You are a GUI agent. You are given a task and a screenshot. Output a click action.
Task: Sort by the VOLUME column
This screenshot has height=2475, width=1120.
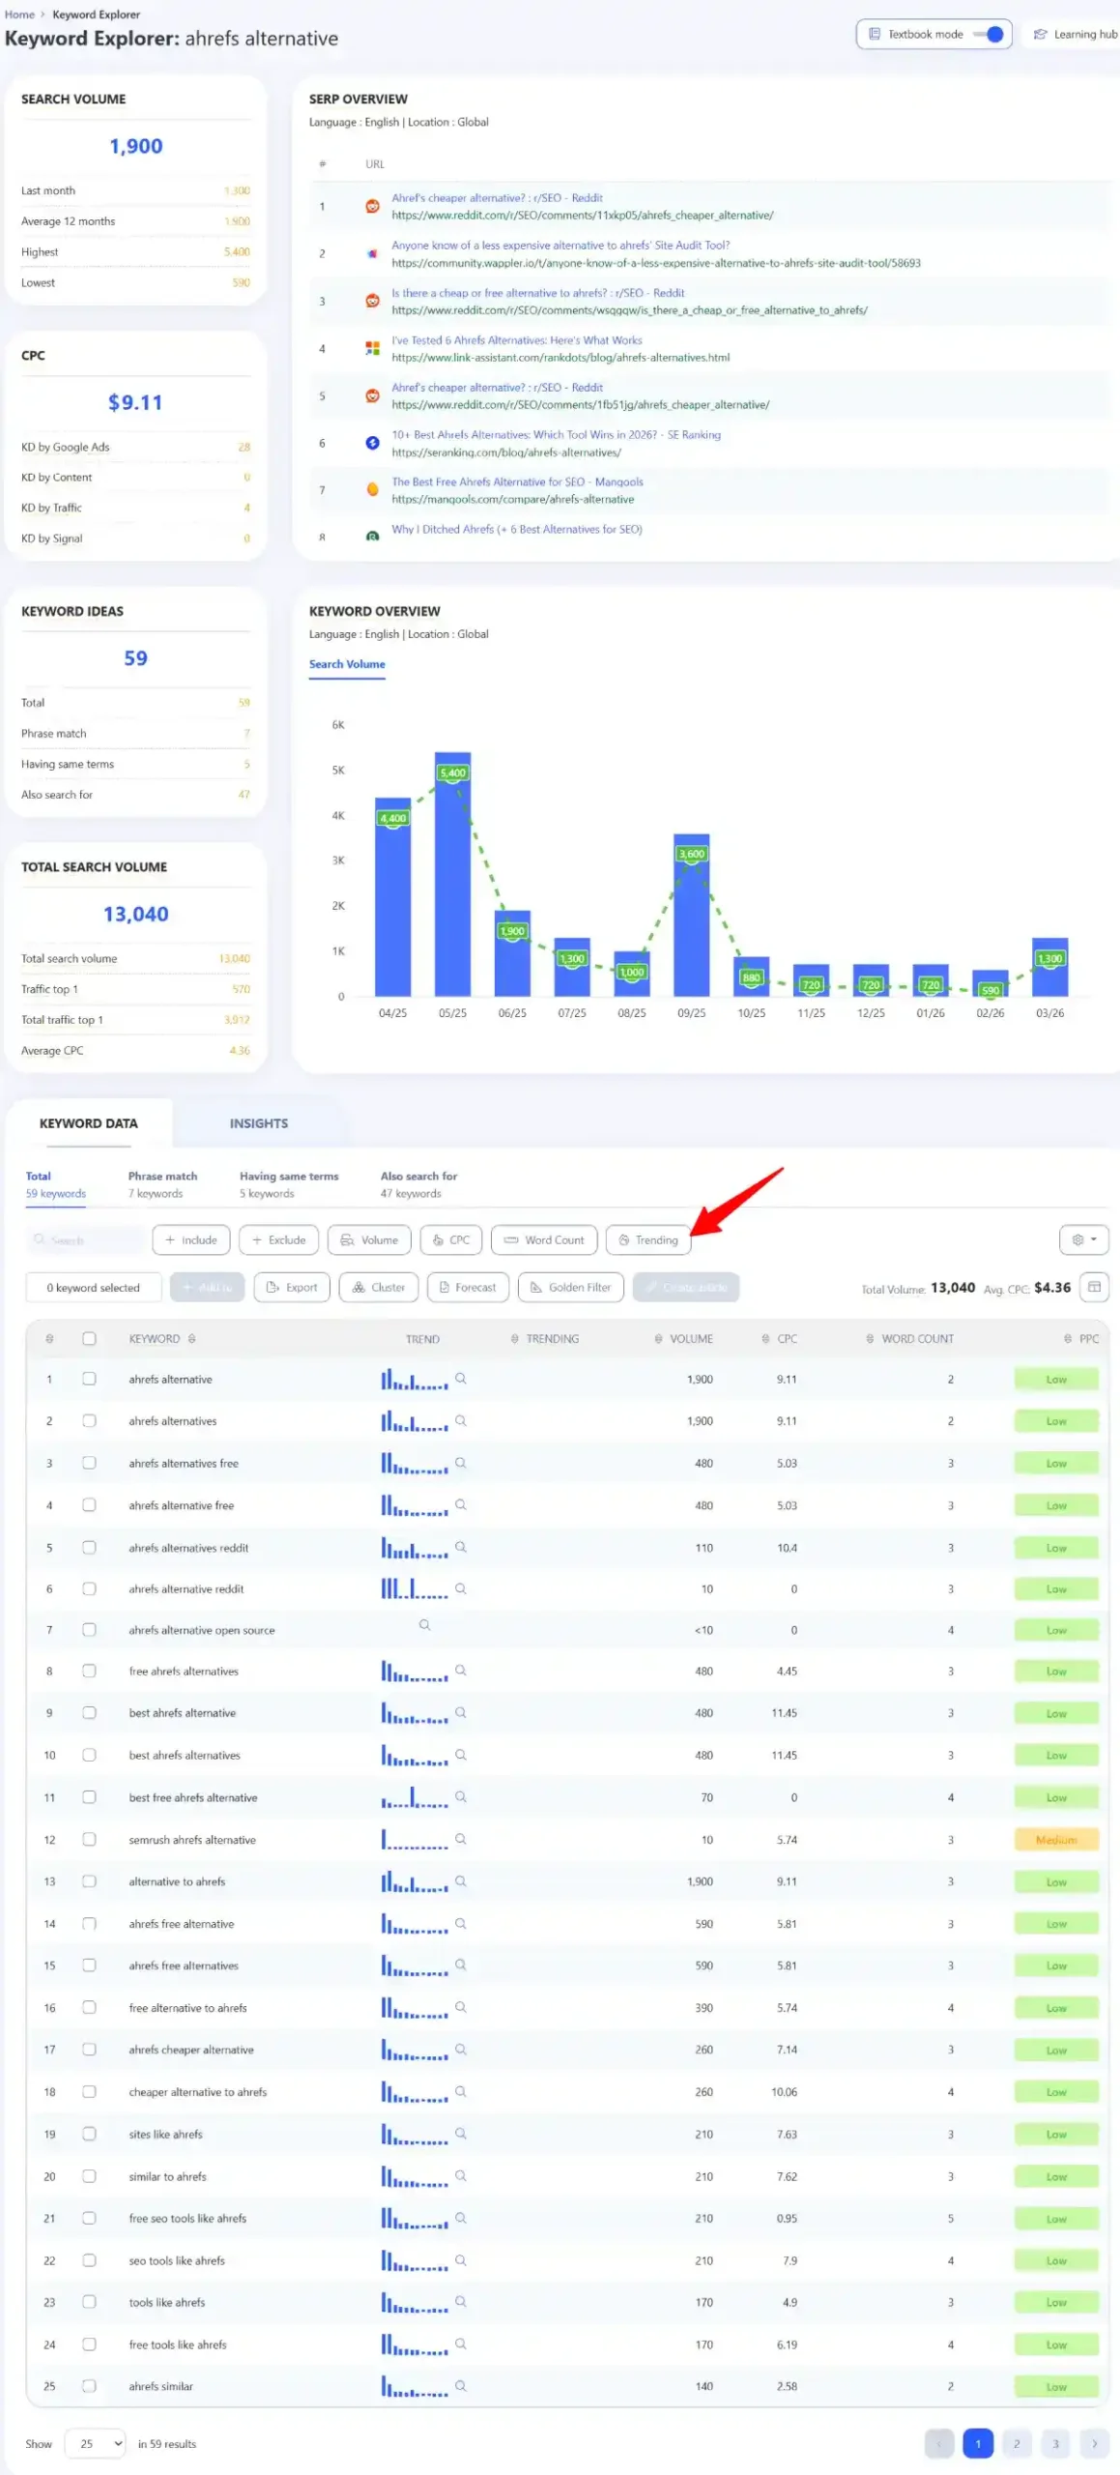pos(658,1339)
